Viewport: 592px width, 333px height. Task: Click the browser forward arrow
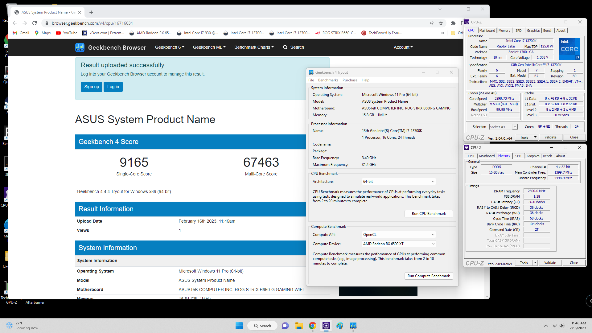pos(25,23)
